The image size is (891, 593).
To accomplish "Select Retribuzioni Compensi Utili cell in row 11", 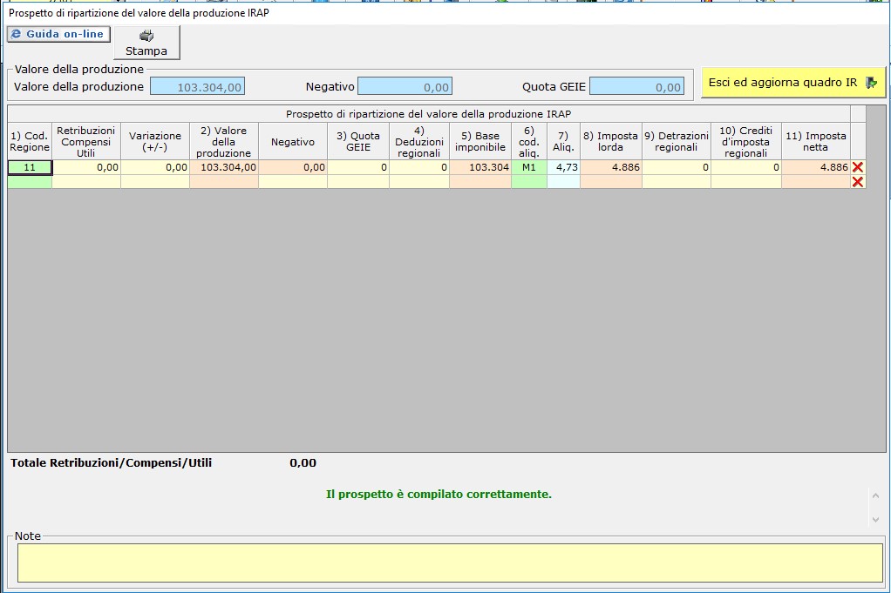I will click(86, 167).
